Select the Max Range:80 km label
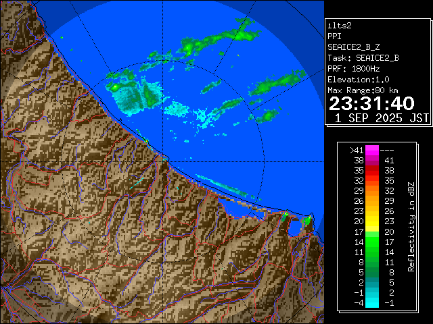 [363, 90]
